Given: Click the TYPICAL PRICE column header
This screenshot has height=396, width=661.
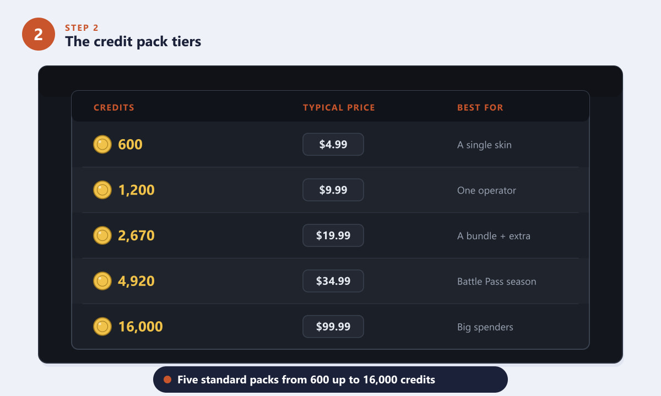Looking at the screenshot, I should (x=339, y=108).
